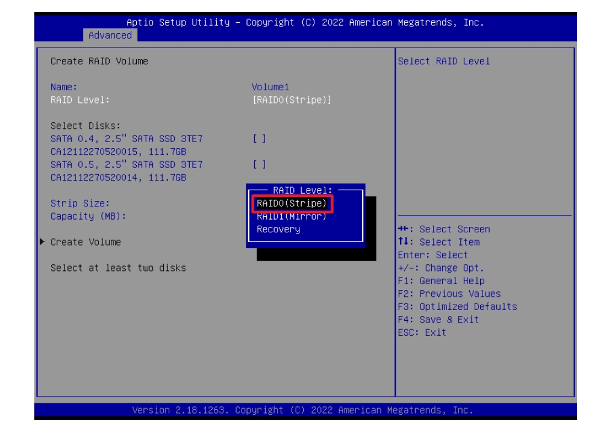Click the RAID Level field value [RAID0(Stripe)]
The image size is (612, 437).
pos(292,100)
